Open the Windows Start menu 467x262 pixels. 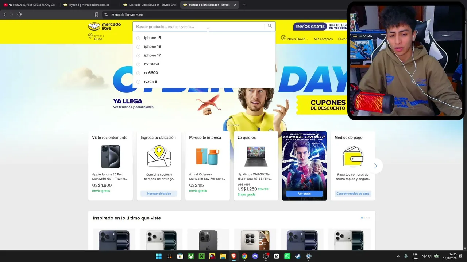(159, 256)
